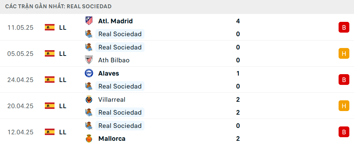Open the Mallorca team link
Image resolution: width=354 pixels, height=144 pixels.
pyautogui.click(x=112, y=138)
